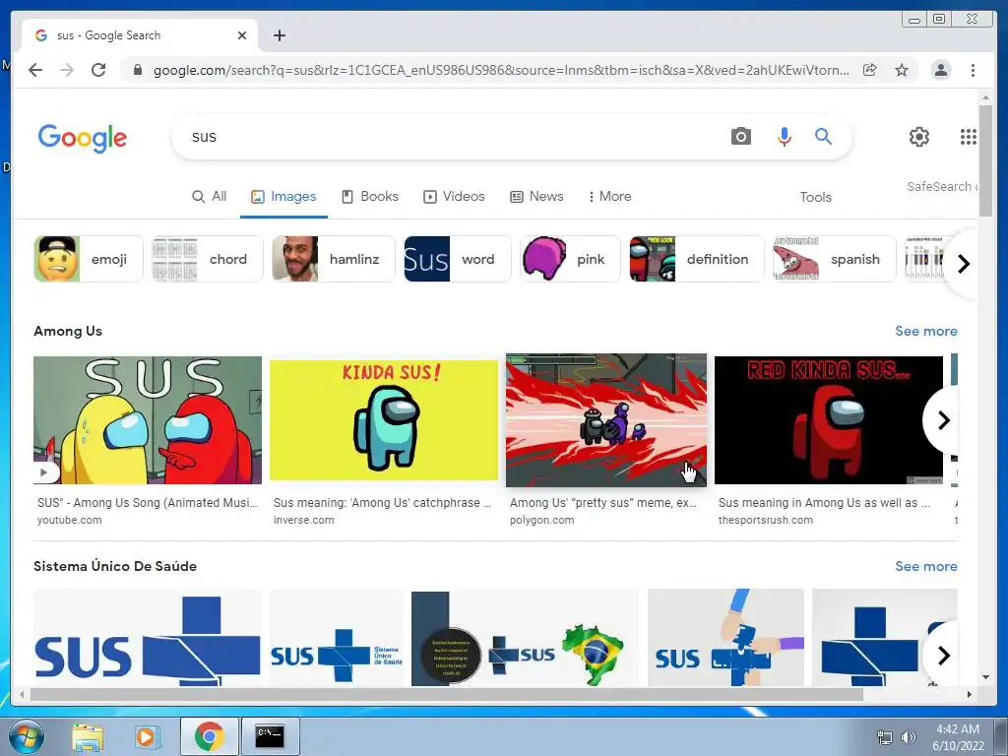Click the inverse.com source text
Image resolution: width=1008 pixels, height=756 pixels.
tap(303, 520)
